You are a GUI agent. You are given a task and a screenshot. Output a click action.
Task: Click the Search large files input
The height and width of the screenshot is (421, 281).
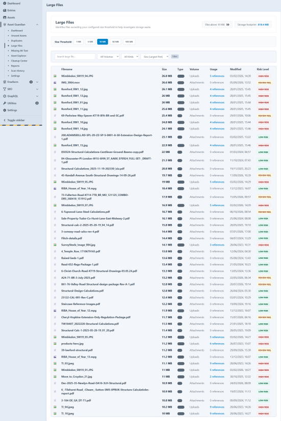point(75,57)
